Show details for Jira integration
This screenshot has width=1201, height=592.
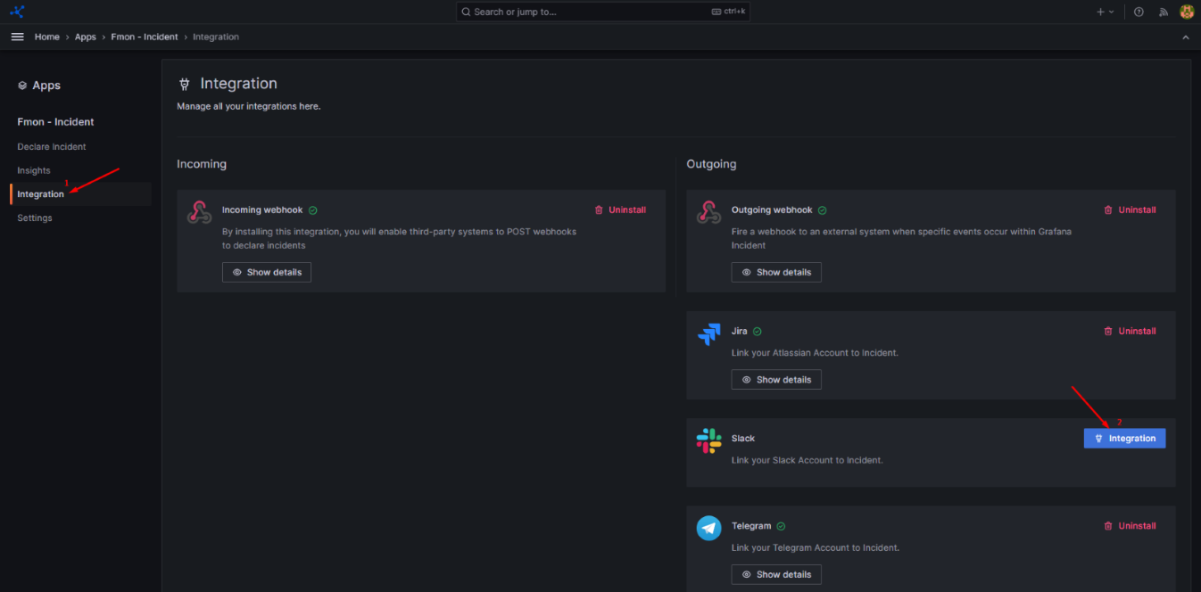(775, 380)
